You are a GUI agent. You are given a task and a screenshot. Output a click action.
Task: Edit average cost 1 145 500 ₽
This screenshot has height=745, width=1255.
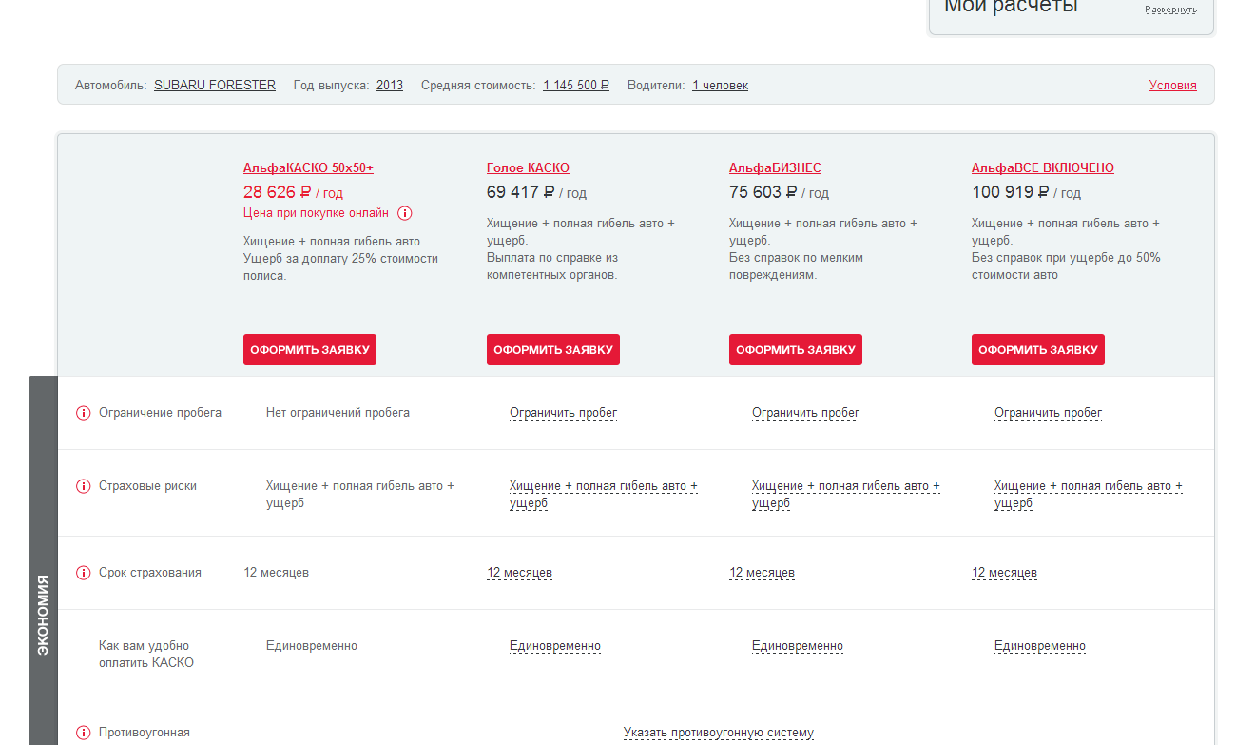[x=575, y=85]
